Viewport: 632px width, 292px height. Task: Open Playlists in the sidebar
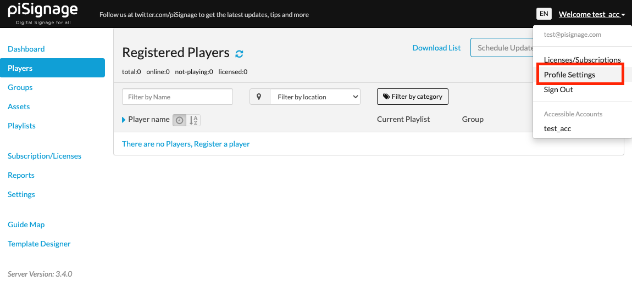click(x=22, y=126)
